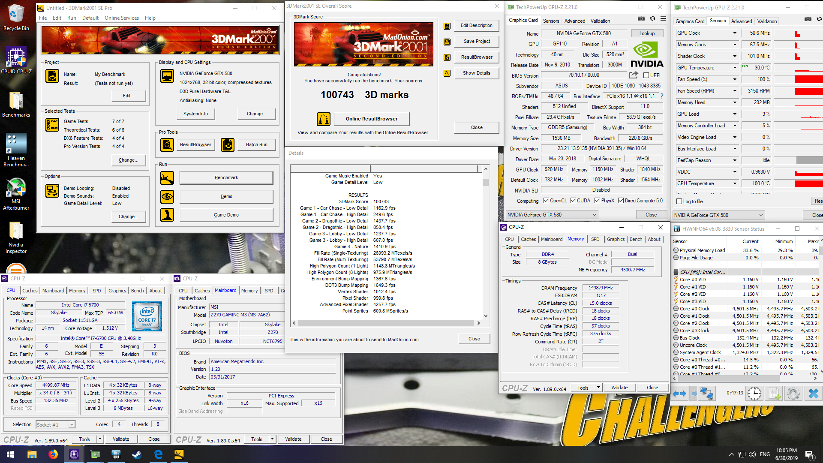Expand the GPU Clock sensor dropdown
Screen dimensions: 823x463
click(x=735, y=33)
